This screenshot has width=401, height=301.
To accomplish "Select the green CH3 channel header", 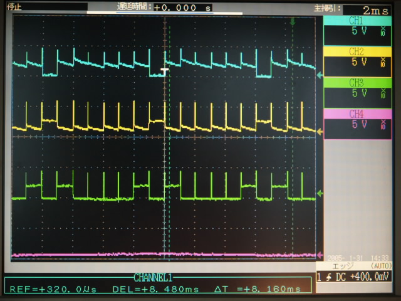I will (x=357, y=82).
